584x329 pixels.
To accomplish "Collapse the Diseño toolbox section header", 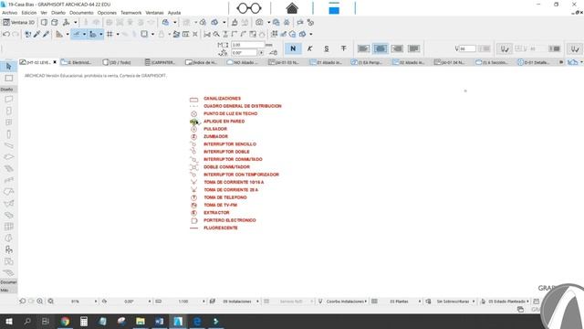I will click(8, 90).
